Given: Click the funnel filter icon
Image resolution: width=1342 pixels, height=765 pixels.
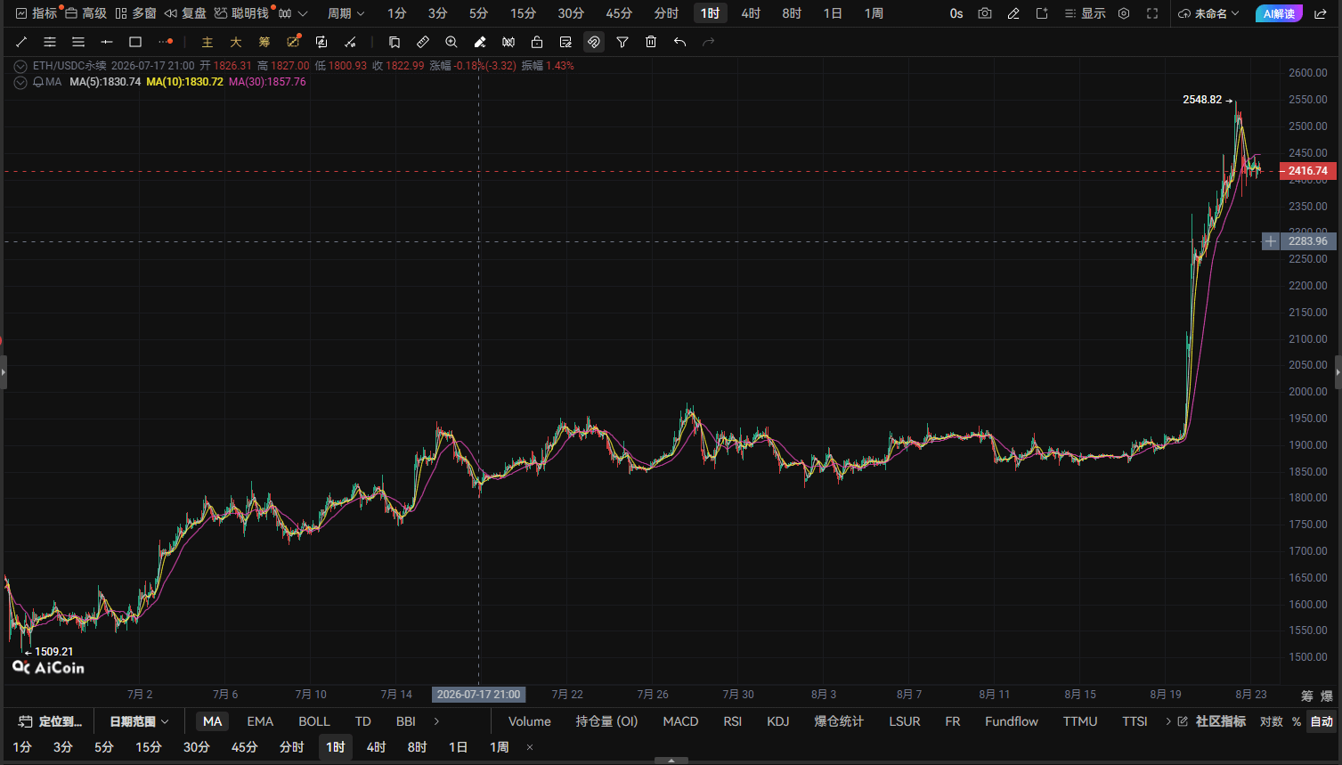Looking at the screenshot, I should point(622,42).
